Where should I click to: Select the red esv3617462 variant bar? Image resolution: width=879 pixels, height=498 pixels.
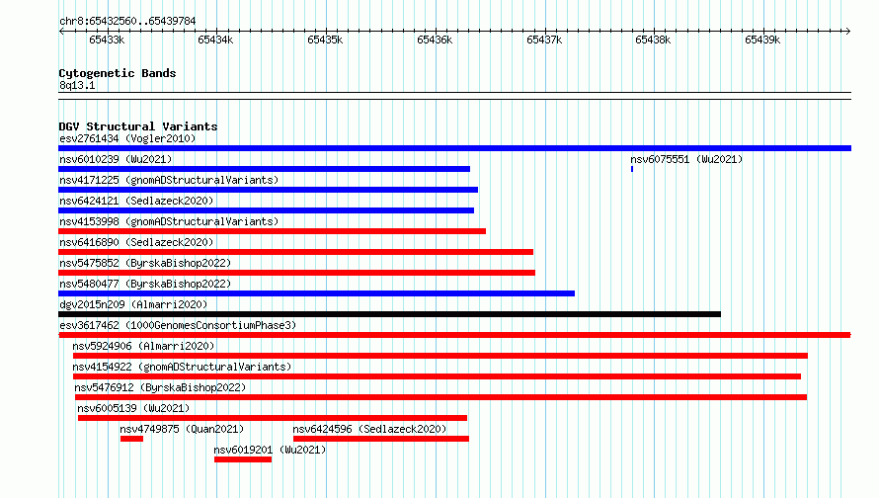454,335
